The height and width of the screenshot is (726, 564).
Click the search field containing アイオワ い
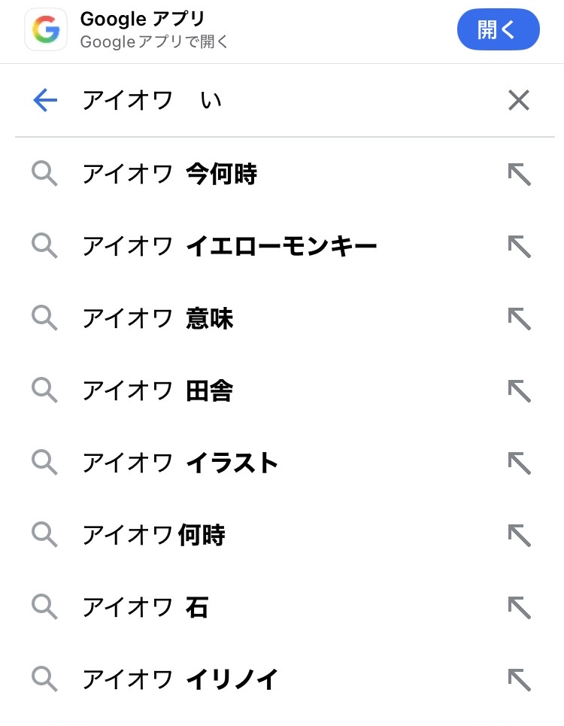(286, 101)
